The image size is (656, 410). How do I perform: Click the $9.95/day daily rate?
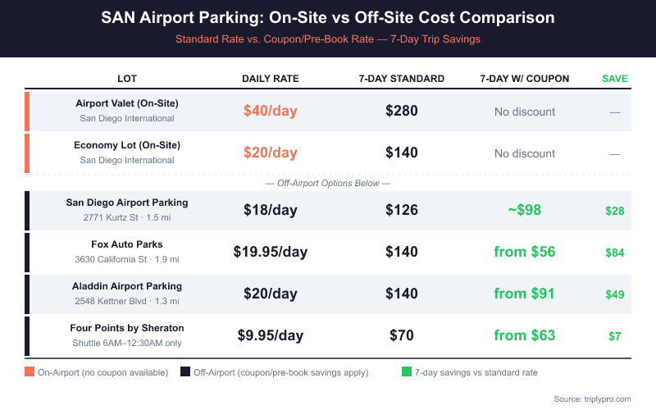point(271,335)
